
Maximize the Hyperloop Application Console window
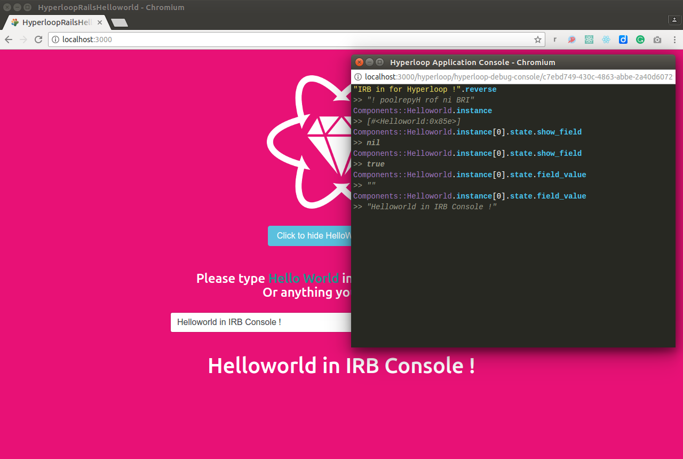379,62
